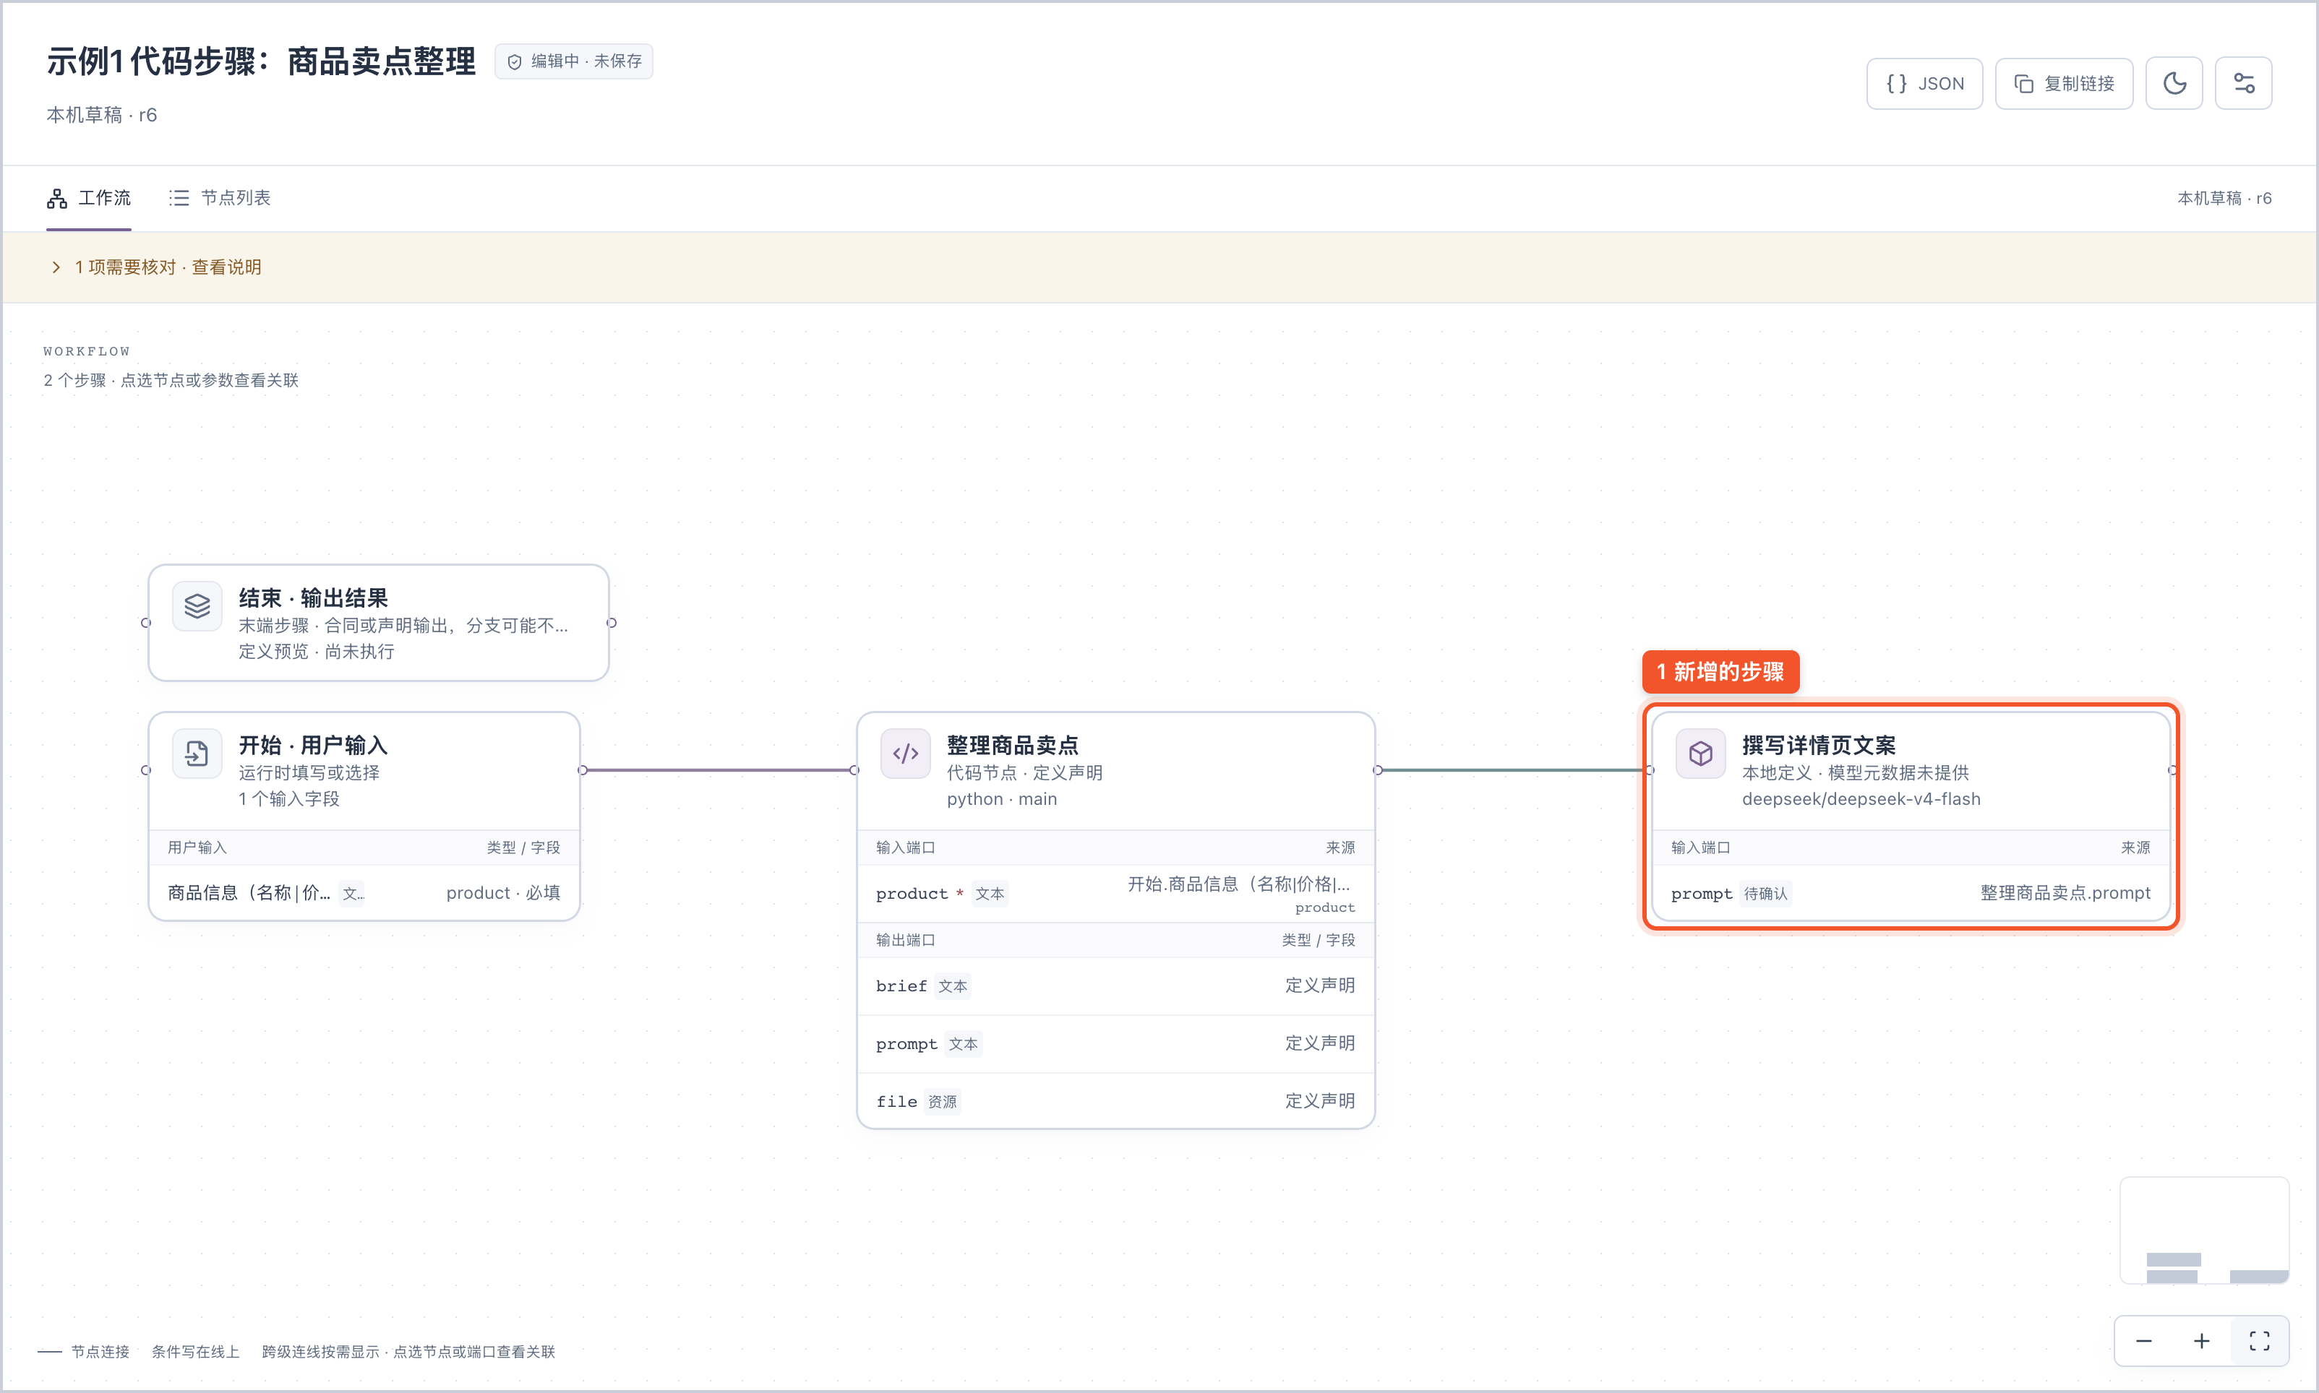This screenshot has height=1393, width=2319.
Task: Click the minimap thumbnail
Action: [2203, 1230]
